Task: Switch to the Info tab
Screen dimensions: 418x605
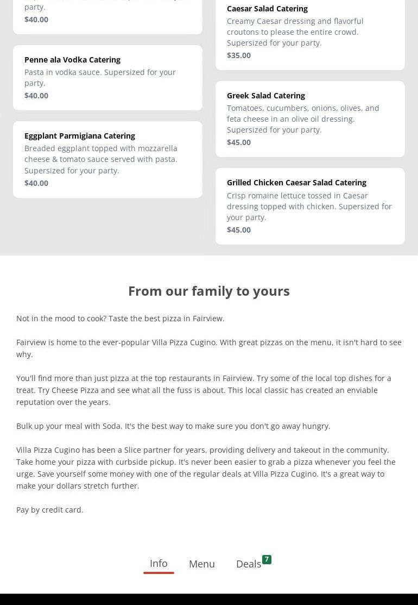Action: point(159,564)
